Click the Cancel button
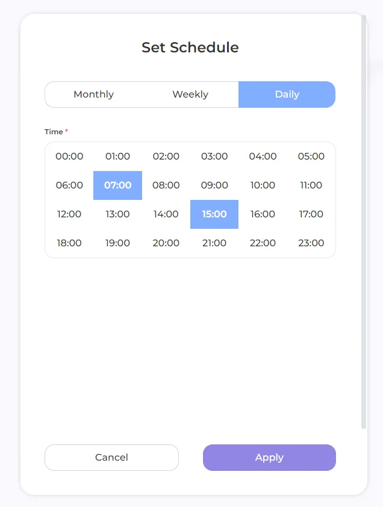Image resolution: width=383 pixels, height=507 pixels. pos(111,458)
